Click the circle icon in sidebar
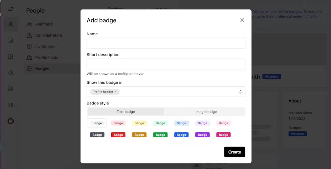Image resolution: width=331 pixels, height=169 pixels. coord(11,121)
